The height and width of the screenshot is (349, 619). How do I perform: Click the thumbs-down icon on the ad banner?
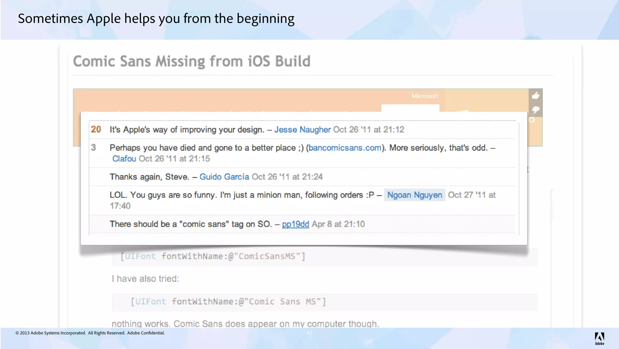[536, 110]
